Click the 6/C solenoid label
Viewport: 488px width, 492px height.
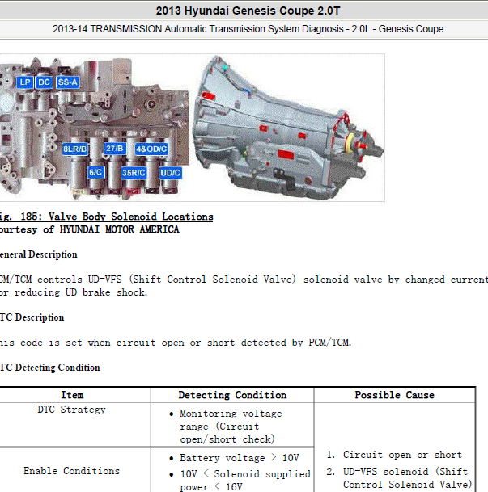(x=95, y=172)
